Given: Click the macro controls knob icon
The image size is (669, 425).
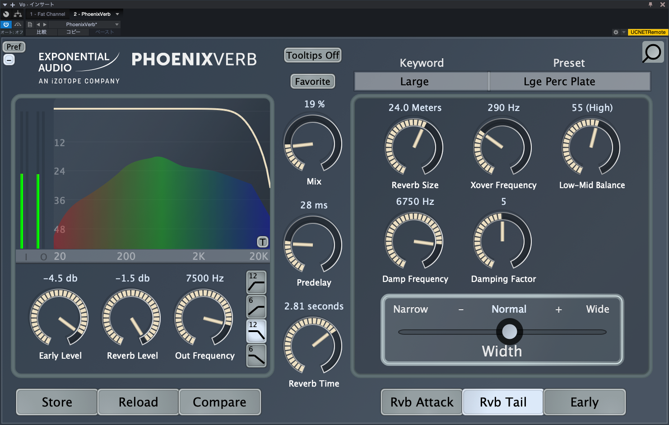Looking at the screenshot, I should click(6, 14).
